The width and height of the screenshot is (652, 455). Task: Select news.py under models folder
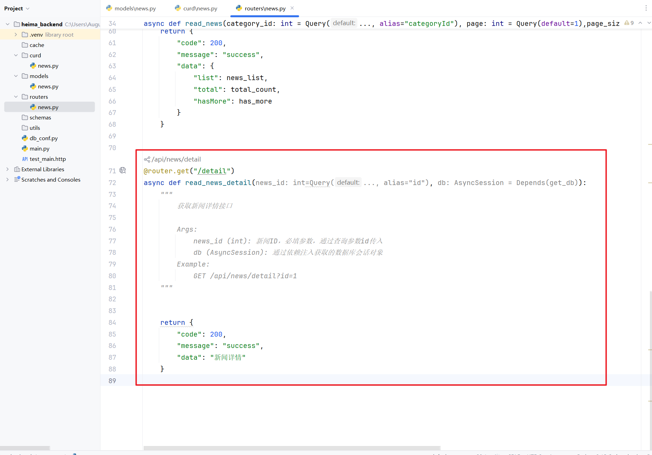point(48,86)
